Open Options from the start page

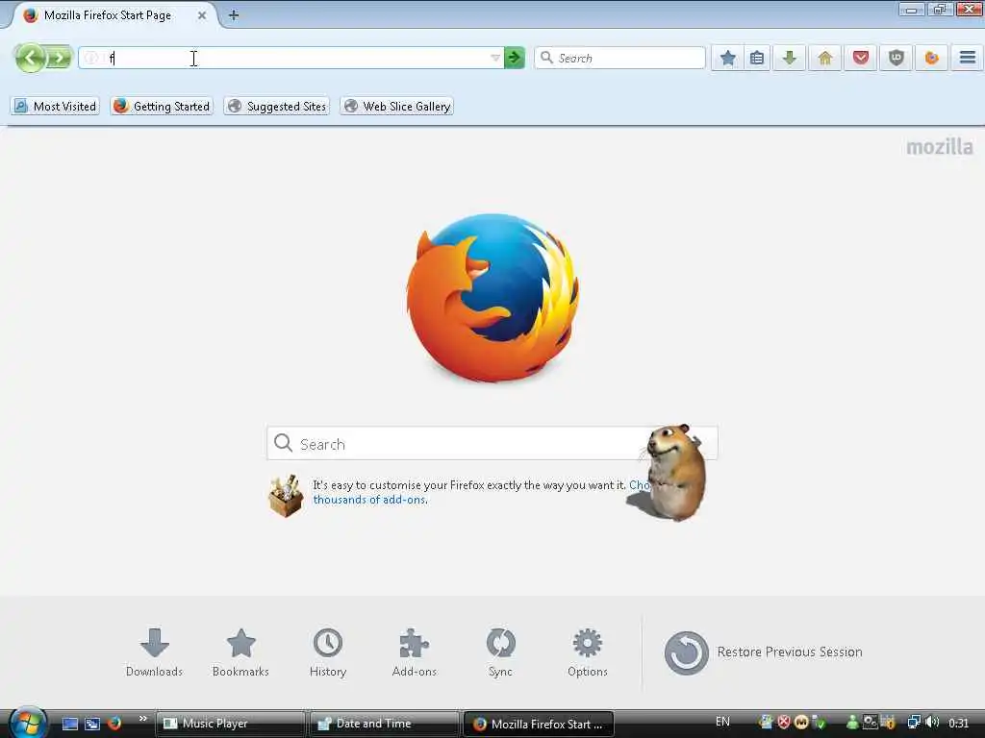click(588, 652)
